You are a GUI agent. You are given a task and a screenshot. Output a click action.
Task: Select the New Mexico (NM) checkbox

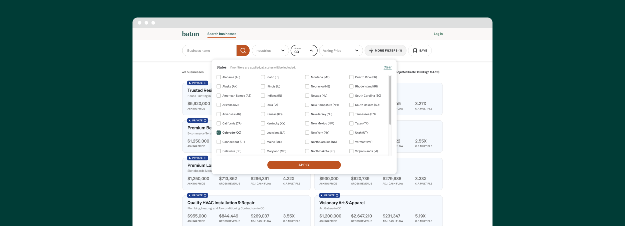pyautogui.click(x=307, y=123)
